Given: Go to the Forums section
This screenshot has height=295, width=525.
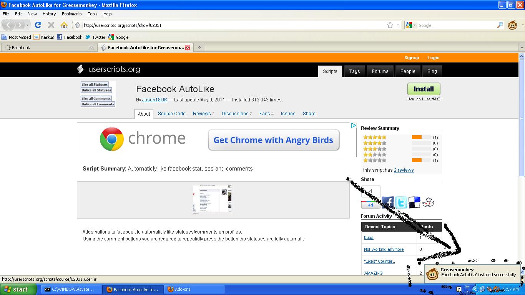Looking at the screenshot, I should tap(380, 71).
